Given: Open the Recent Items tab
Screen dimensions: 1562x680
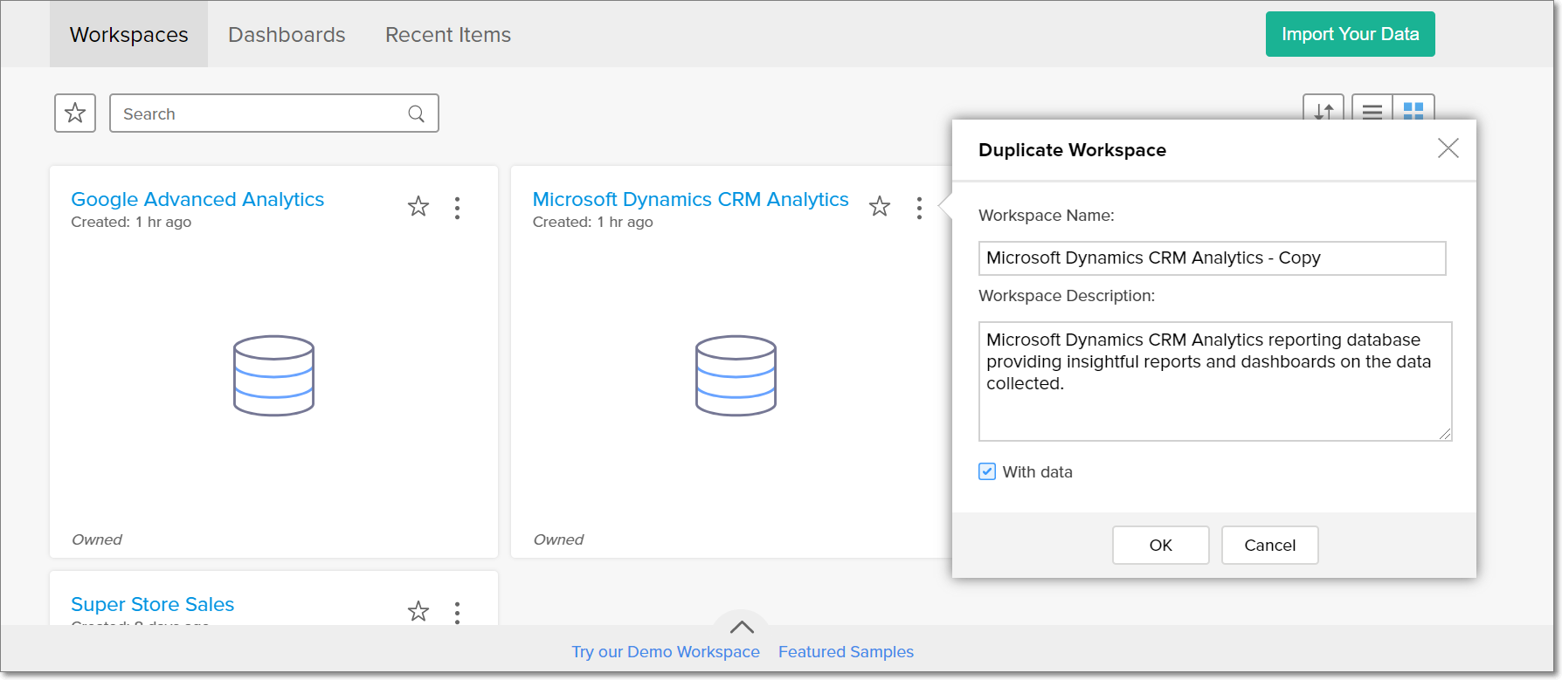Looking at the screenshot, I should (448, 35).
